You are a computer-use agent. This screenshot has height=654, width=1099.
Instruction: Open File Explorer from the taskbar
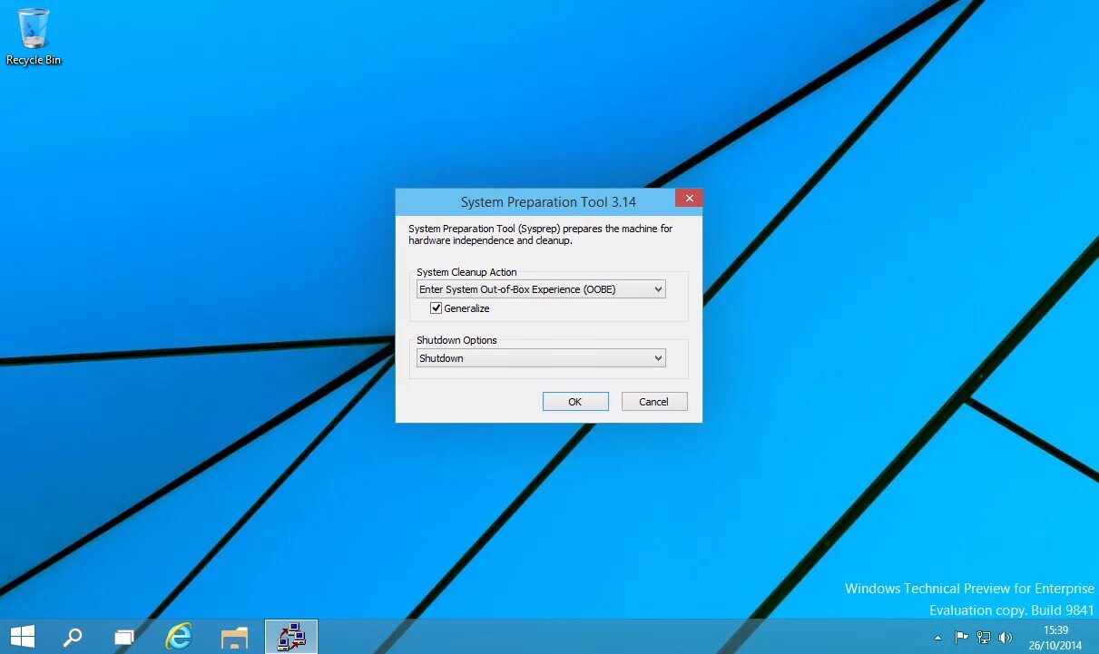click(234, 637)
